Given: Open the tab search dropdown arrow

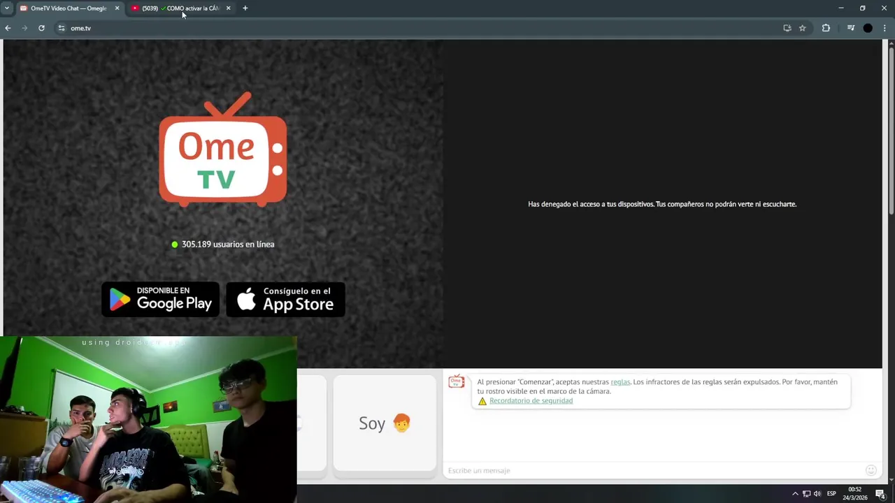Looking at the screenshot, I should 6,8.
